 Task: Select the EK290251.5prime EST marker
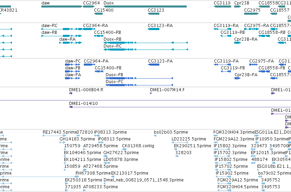[x=175, y=150]
